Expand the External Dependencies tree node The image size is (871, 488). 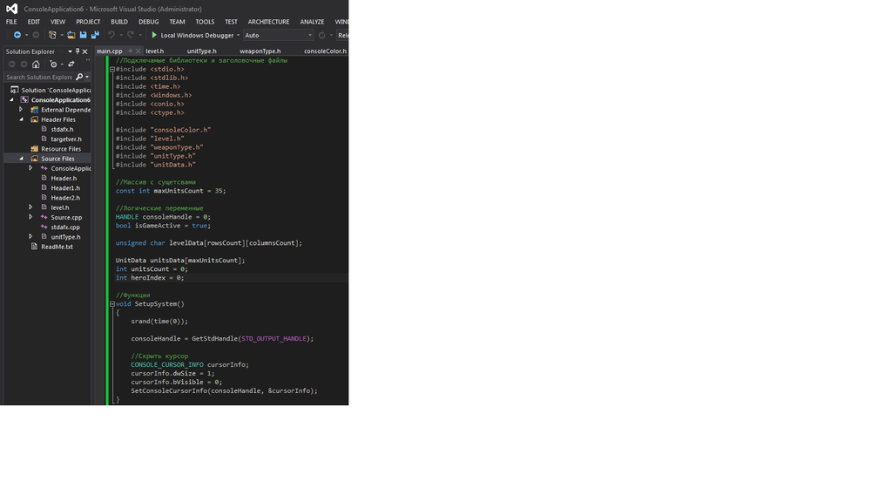point(22,110)
